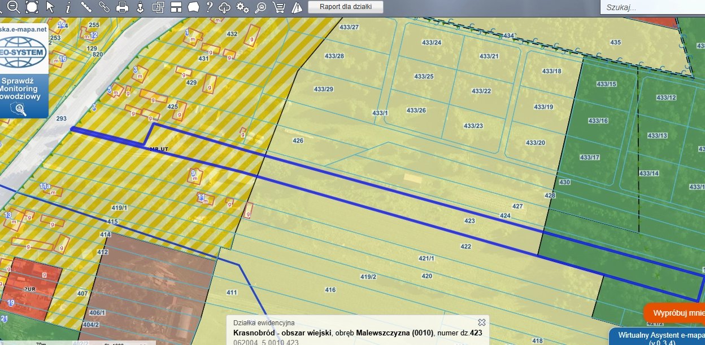The image size is (705, 345).
Task: Click the GEO-SYSTEM logo
Action: [x=23, y=51]
